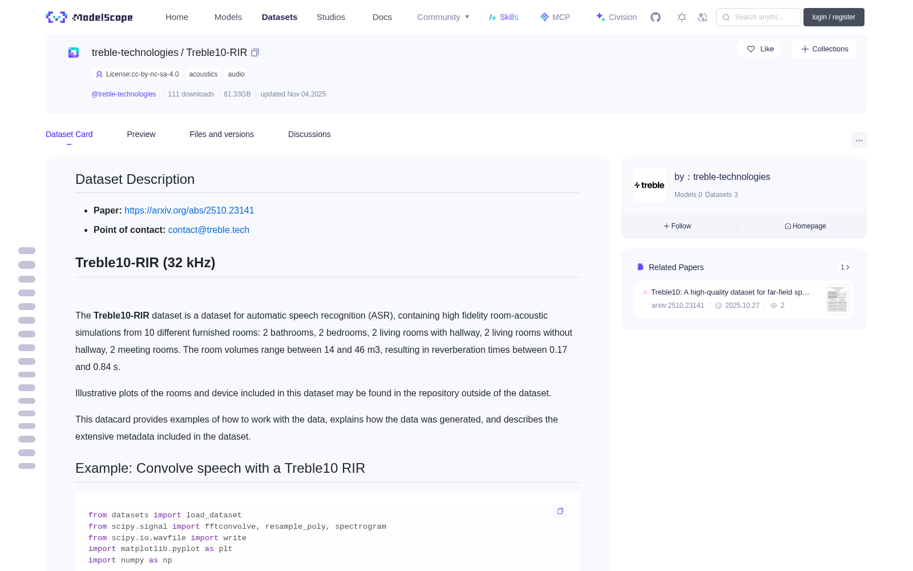Jump to section via first outline marker
Screen dimensions: 913x571
[x=27, y=251]
